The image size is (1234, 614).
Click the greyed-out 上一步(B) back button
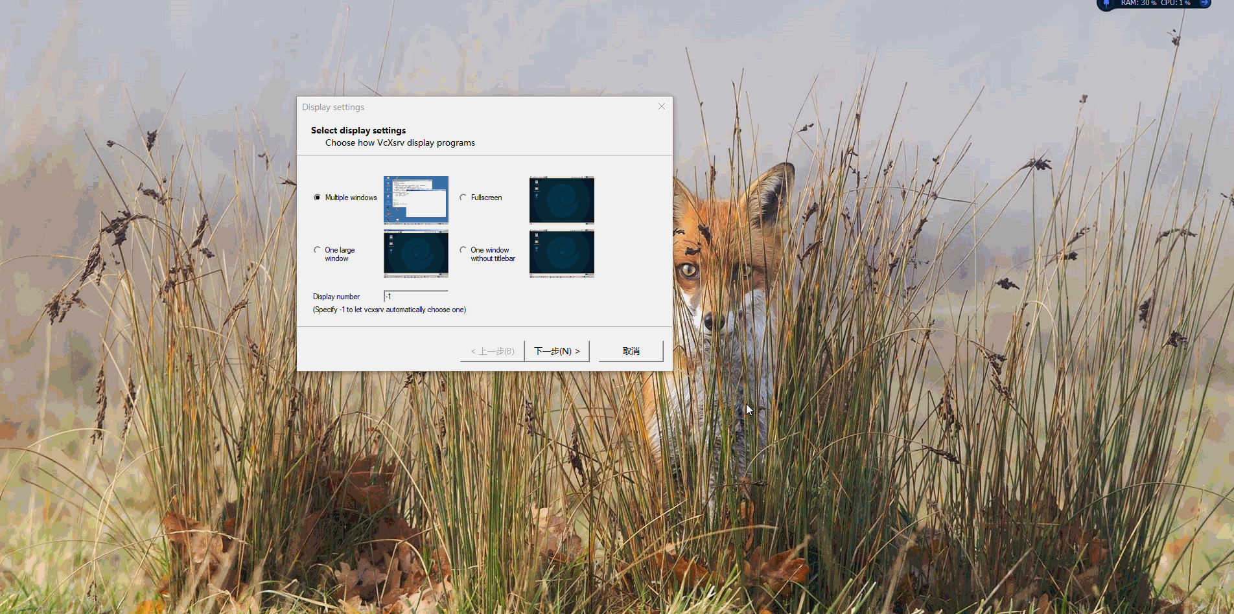coord(493,351)
